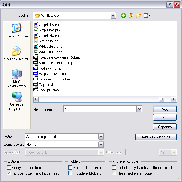Uncheck Include system and hidden files
Image resolution: width=182 pixels, height=182 pixels.
pos(9,173)
